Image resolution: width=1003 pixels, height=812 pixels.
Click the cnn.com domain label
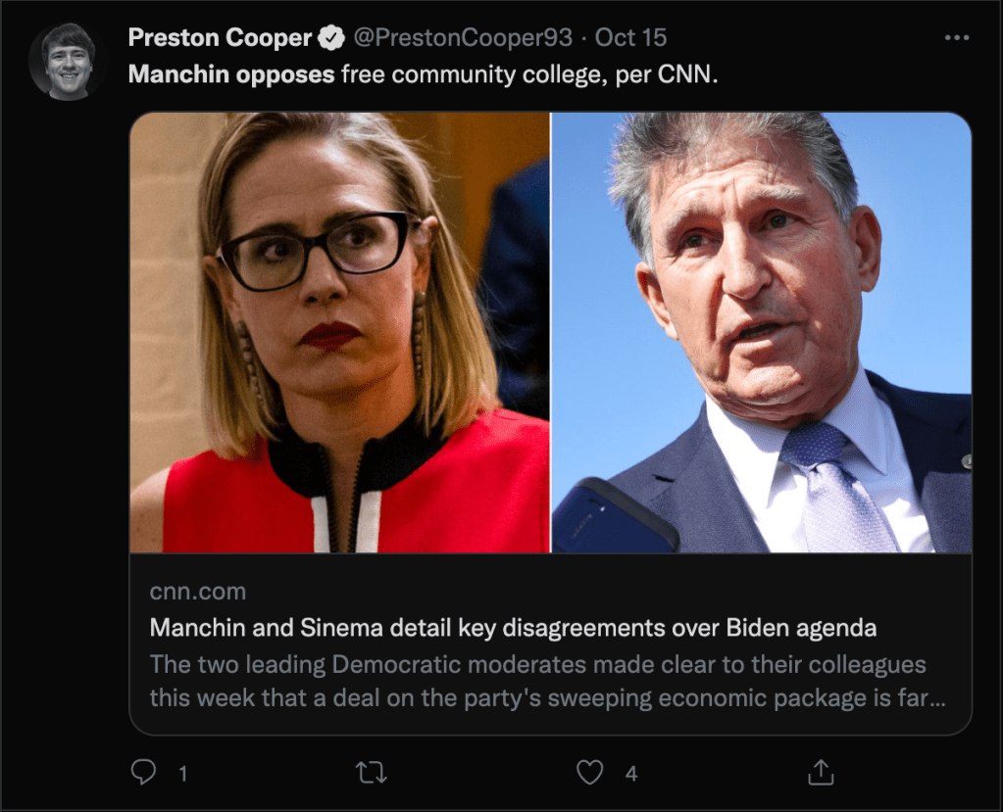point(198,592)
